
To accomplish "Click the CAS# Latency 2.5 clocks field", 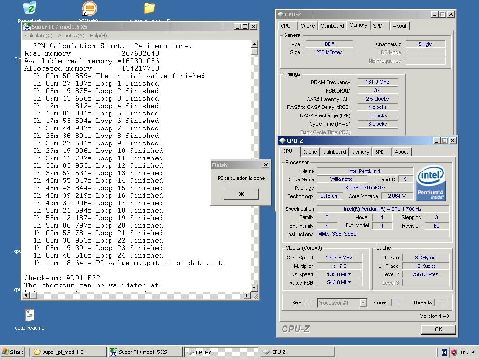I will (x=377, y=99).
